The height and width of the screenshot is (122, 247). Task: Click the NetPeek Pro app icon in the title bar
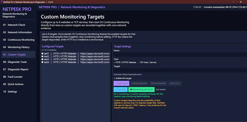coord(2,2)
